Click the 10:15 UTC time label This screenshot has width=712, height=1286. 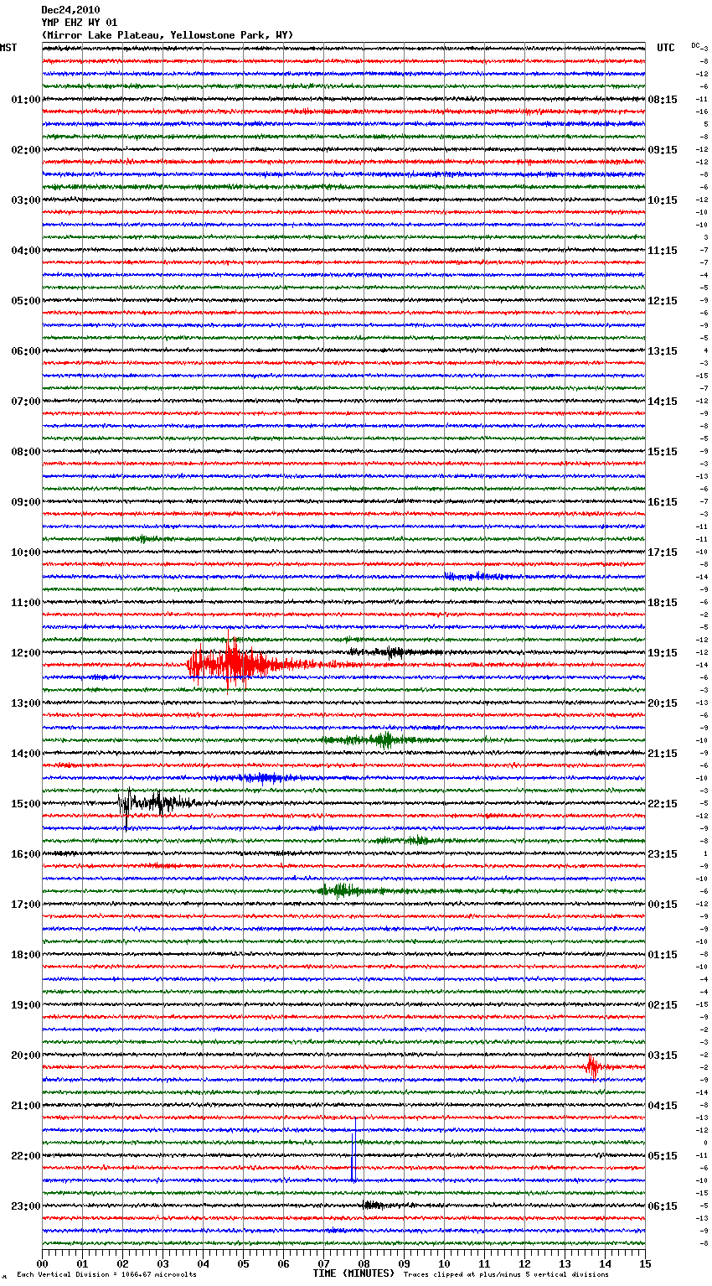pos(663,200)
